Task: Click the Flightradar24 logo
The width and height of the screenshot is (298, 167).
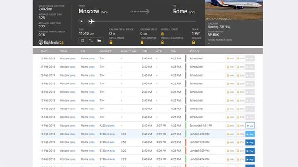Action: (51, 42)
